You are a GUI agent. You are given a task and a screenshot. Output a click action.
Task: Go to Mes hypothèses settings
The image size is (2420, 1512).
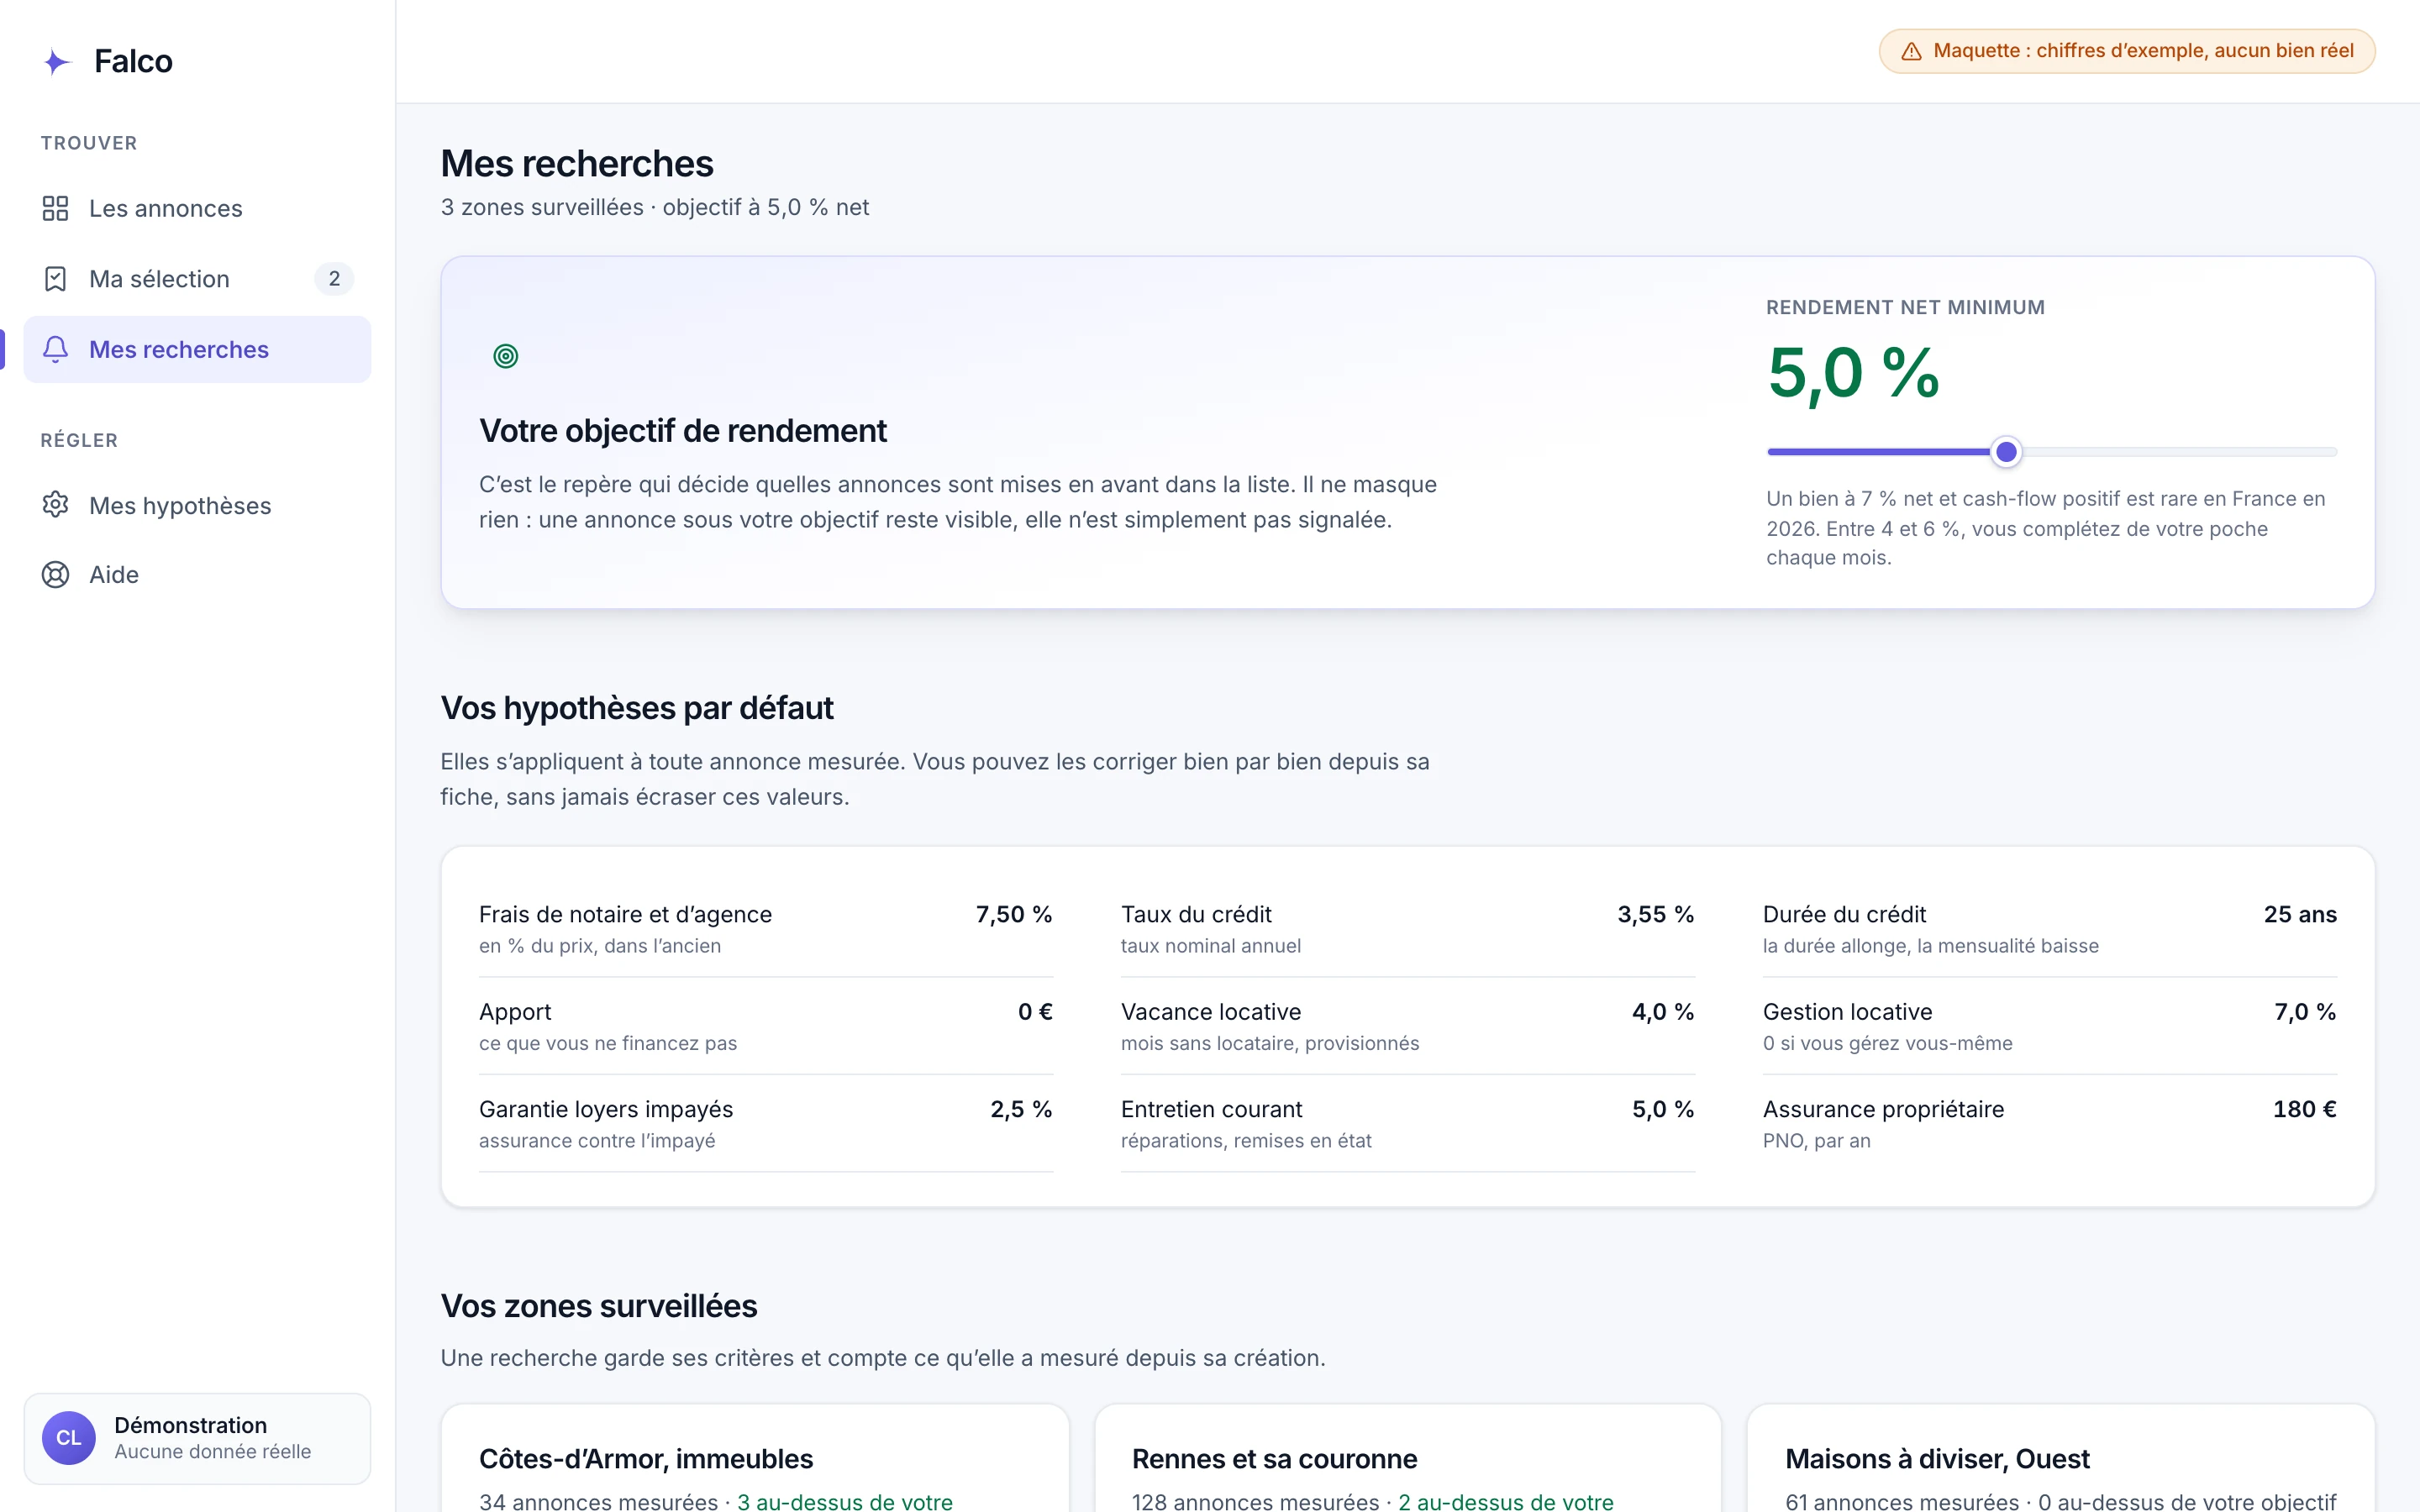pyautogui.click(x=197, y=505)
